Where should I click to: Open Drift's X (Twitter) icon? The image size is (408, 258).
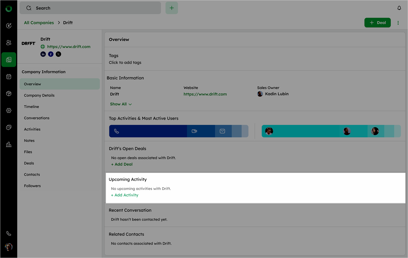click(x=58, y=54)
